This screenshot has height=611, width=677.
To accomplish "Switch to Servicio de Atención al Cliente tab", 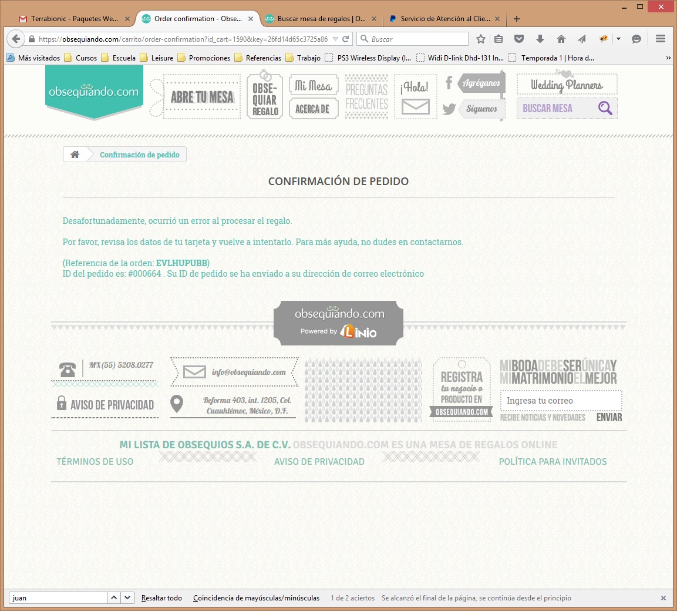I will click(x=444, y=19).
